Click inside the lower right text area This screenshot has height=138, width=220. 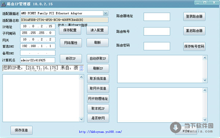point(160,105)
